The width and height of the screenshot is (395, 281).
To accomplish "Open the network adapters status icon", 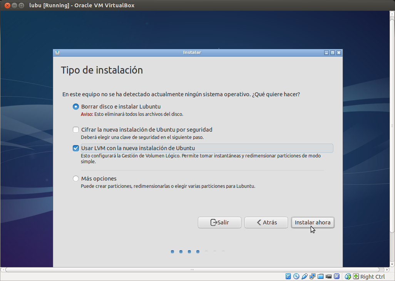I will [x=312, y=276].
